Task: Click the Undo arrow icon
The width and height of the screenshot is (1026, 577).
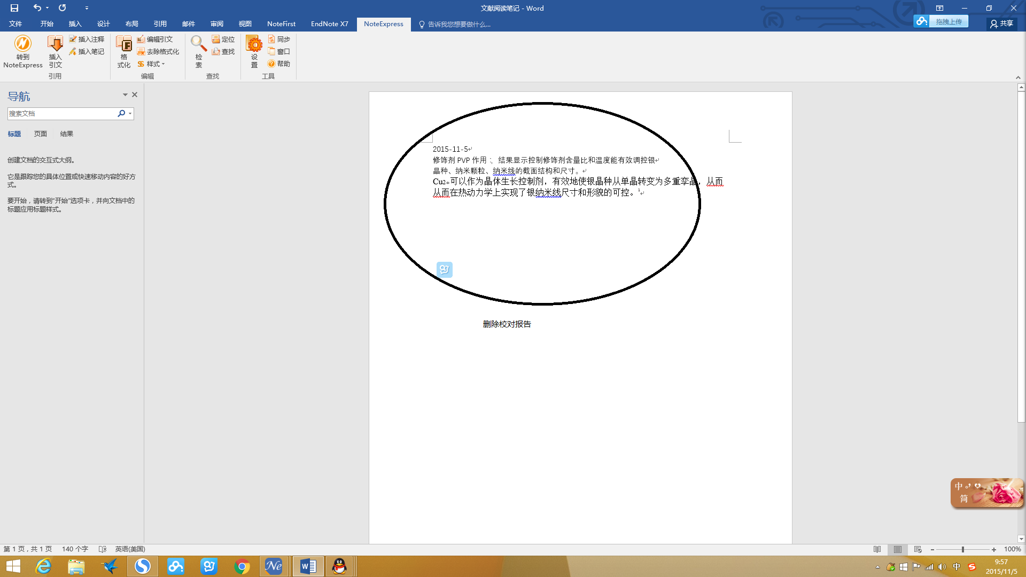Action: pyautogui.click(x=36, y=8)
